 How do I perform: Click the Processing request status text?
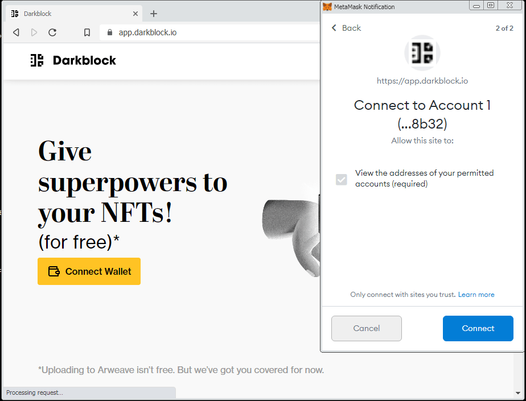coord(35,392)
